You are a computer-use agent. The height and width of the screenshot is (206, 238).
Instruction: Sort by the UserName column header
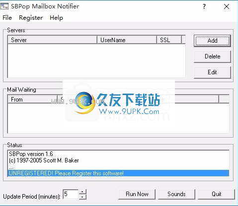[x=127, y=40]
